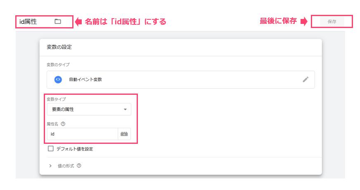360x190 pixels.
Task: Click the 値の形式 section label
Action: pos(66,166)
